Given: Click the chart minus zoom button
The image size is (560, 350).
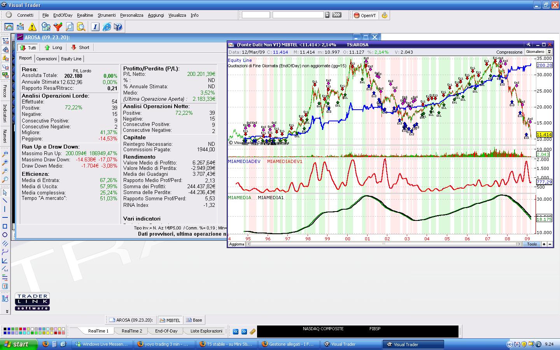Looking at the screenshot, I should click(x=550, y=244).
